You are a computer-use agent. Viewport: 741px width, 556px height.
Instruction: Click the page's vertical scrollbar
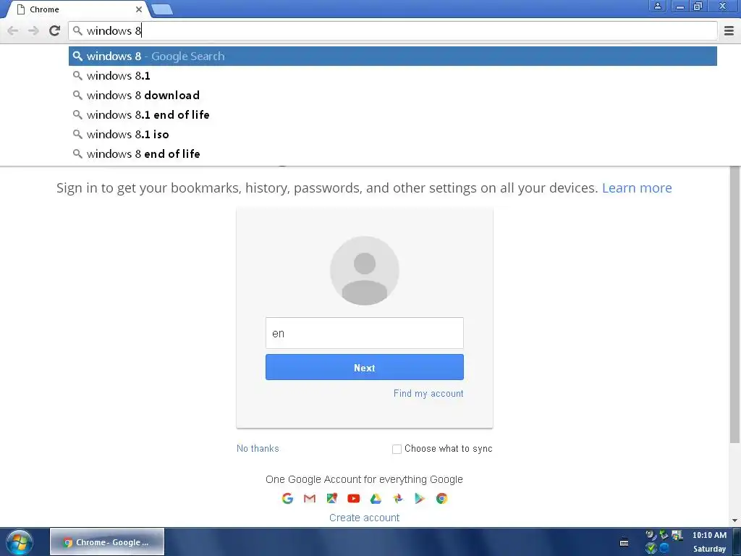[x=734, y=305]
